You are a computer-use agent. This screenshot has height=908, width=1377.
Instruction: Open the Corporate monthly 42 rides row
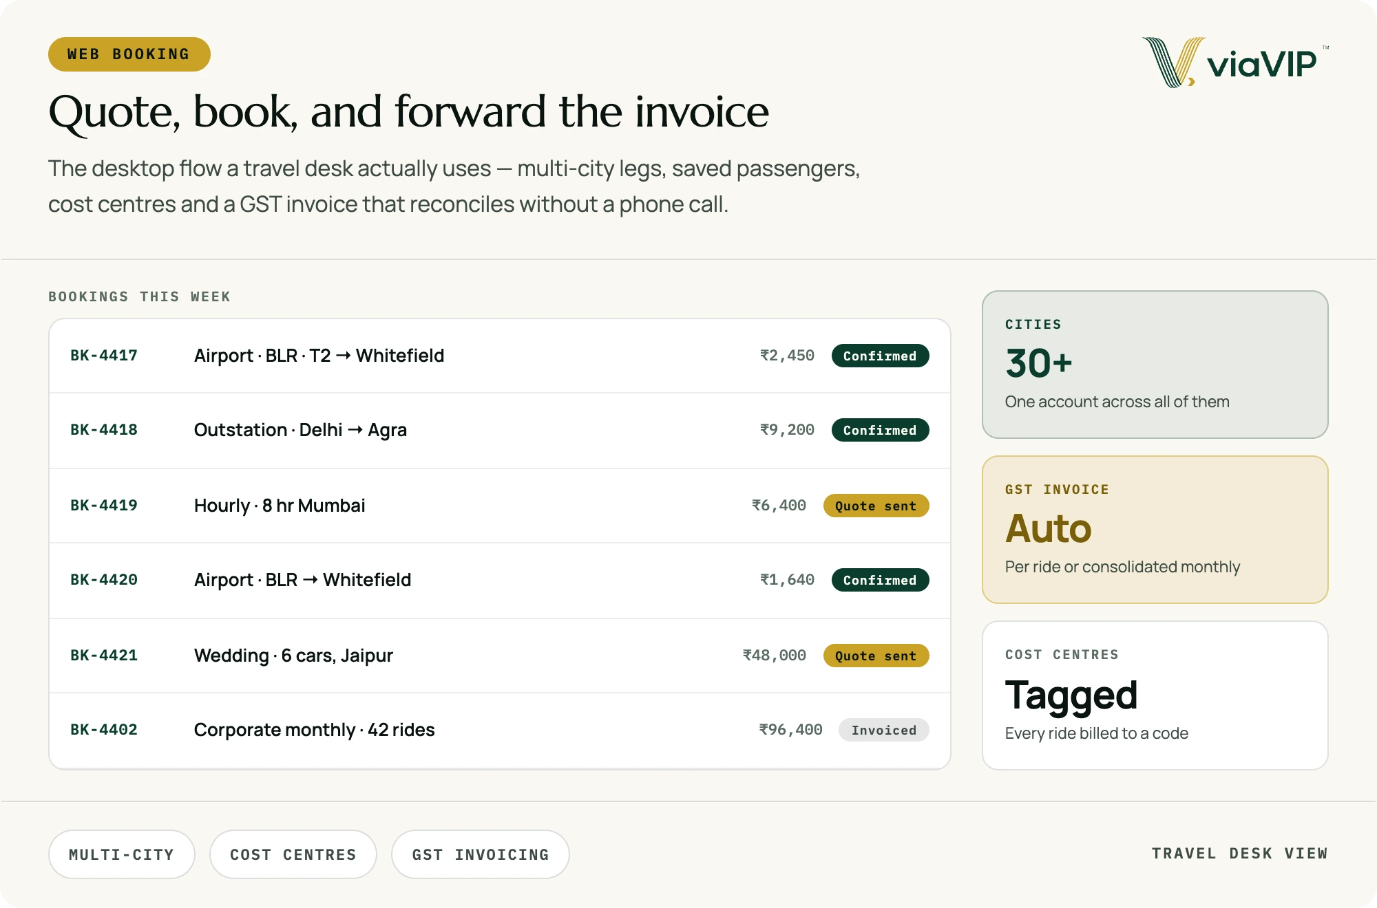coord(500,731)
